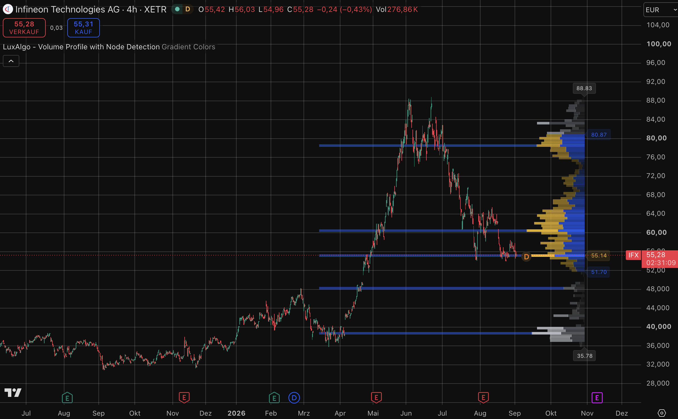Collapse the indicator legend with the chevron button

click(11, 61)
